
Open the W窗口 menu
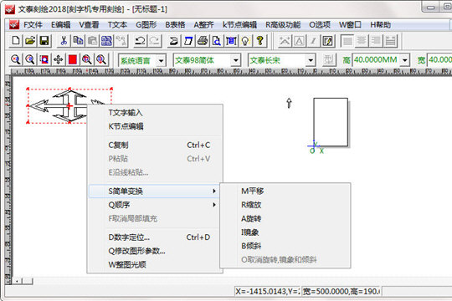tap(350, 25)
